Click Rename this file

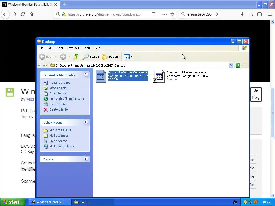tap(60, 83)
